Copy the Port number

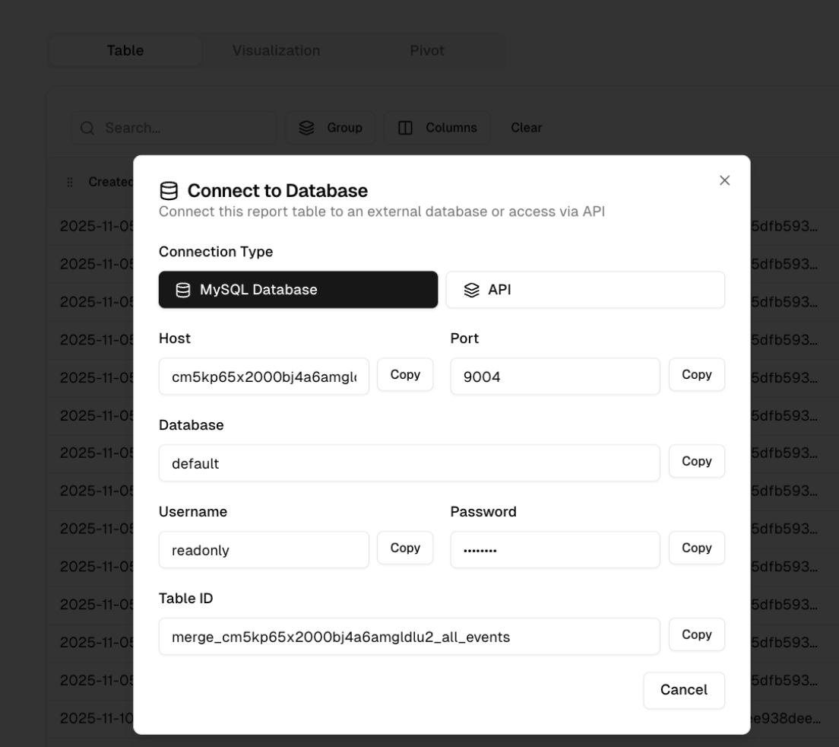tap(697, 375)
